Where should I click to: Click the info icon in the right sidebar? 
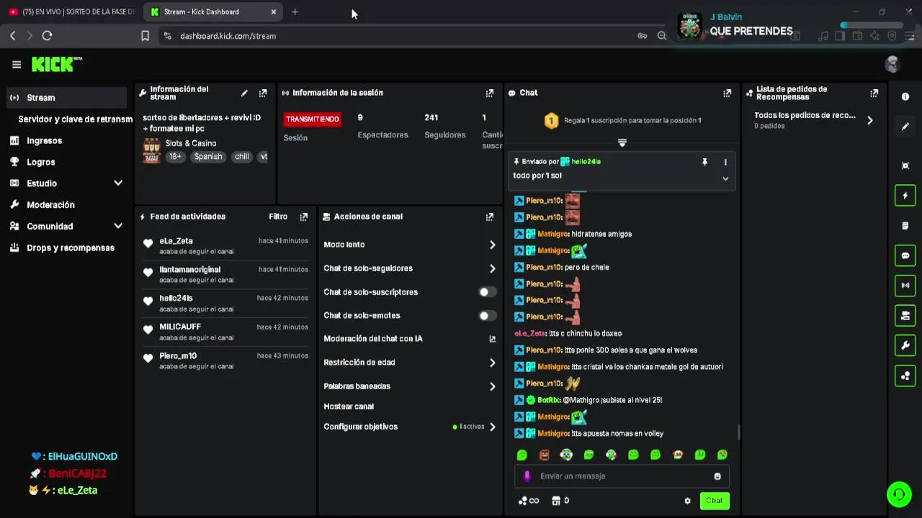point(905,96)
